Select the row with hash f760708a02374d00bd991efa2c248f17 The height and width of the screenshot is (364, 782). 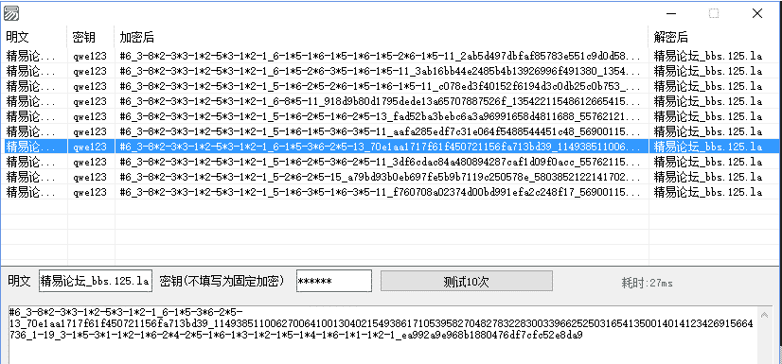390,192
